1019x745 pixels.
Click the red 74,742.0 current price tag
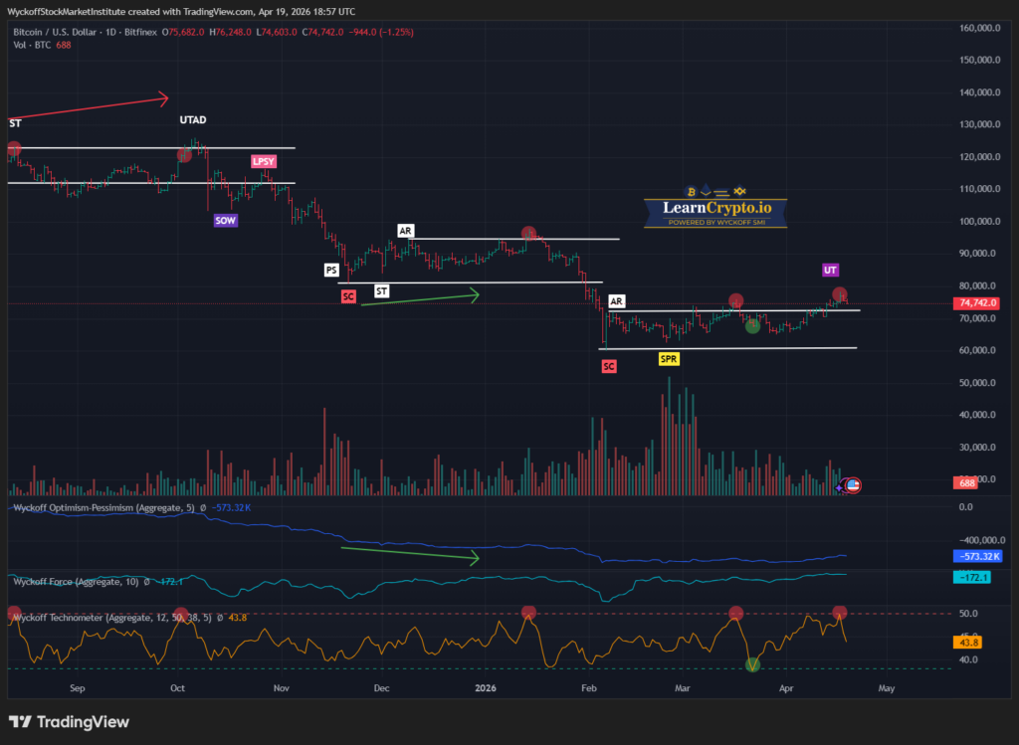[977, 303]
